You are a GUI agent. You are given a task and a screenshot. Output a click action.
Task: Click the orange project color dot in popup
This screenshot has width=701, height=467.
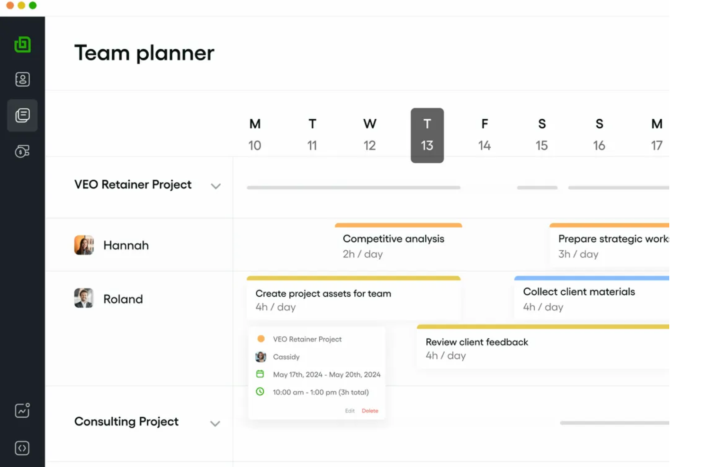click(261, 338)
